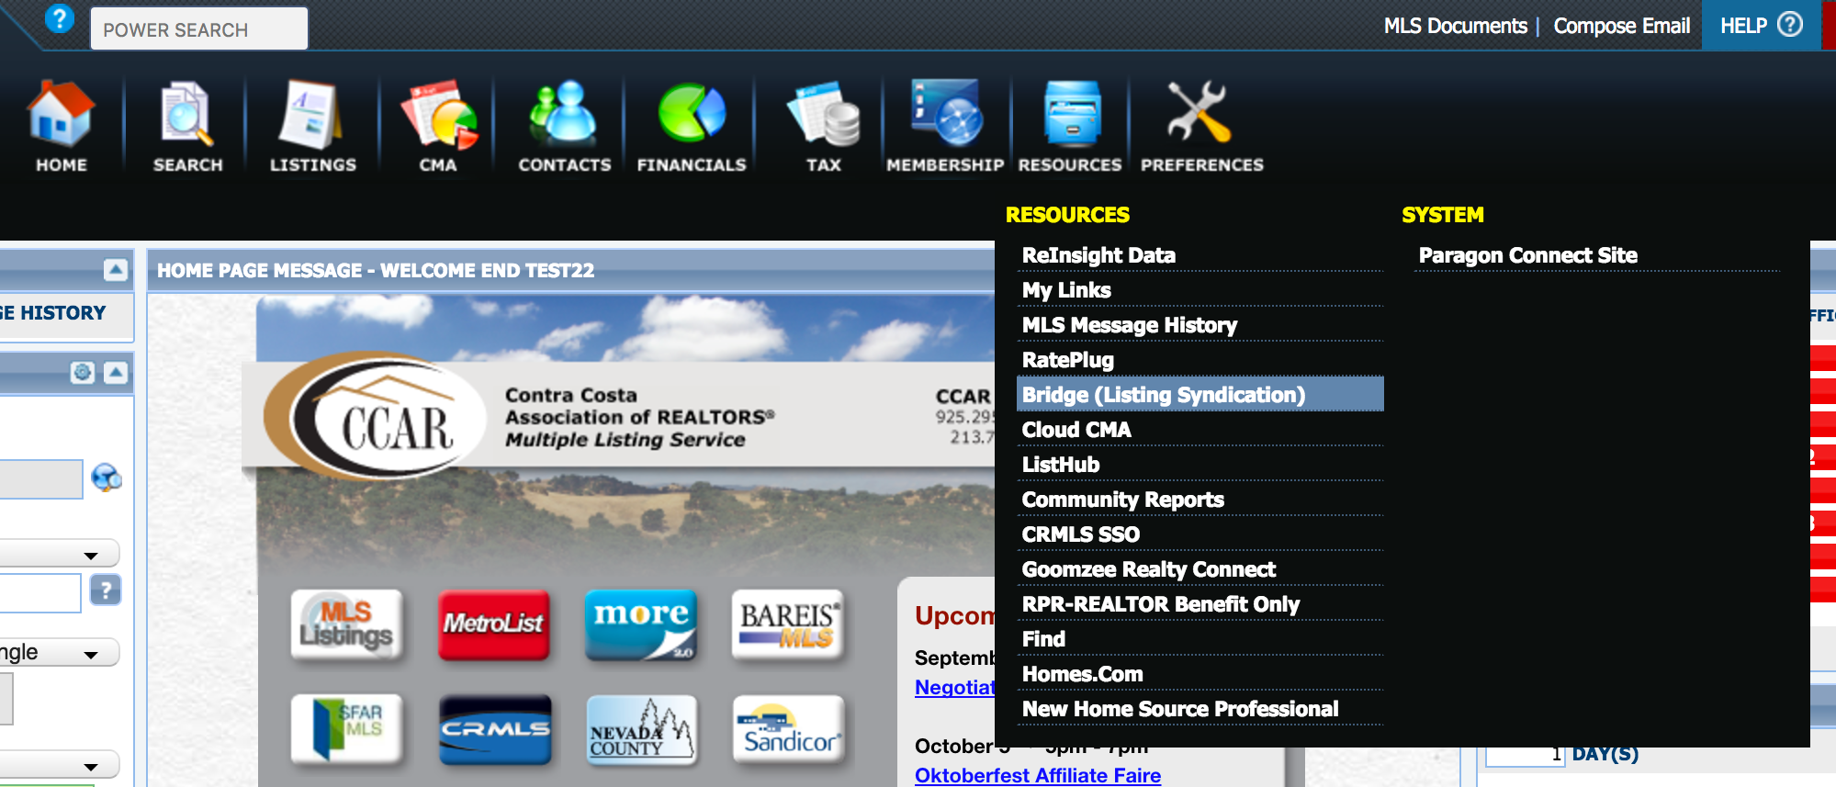Open the Contacts people icon

[x=563, y=114]
